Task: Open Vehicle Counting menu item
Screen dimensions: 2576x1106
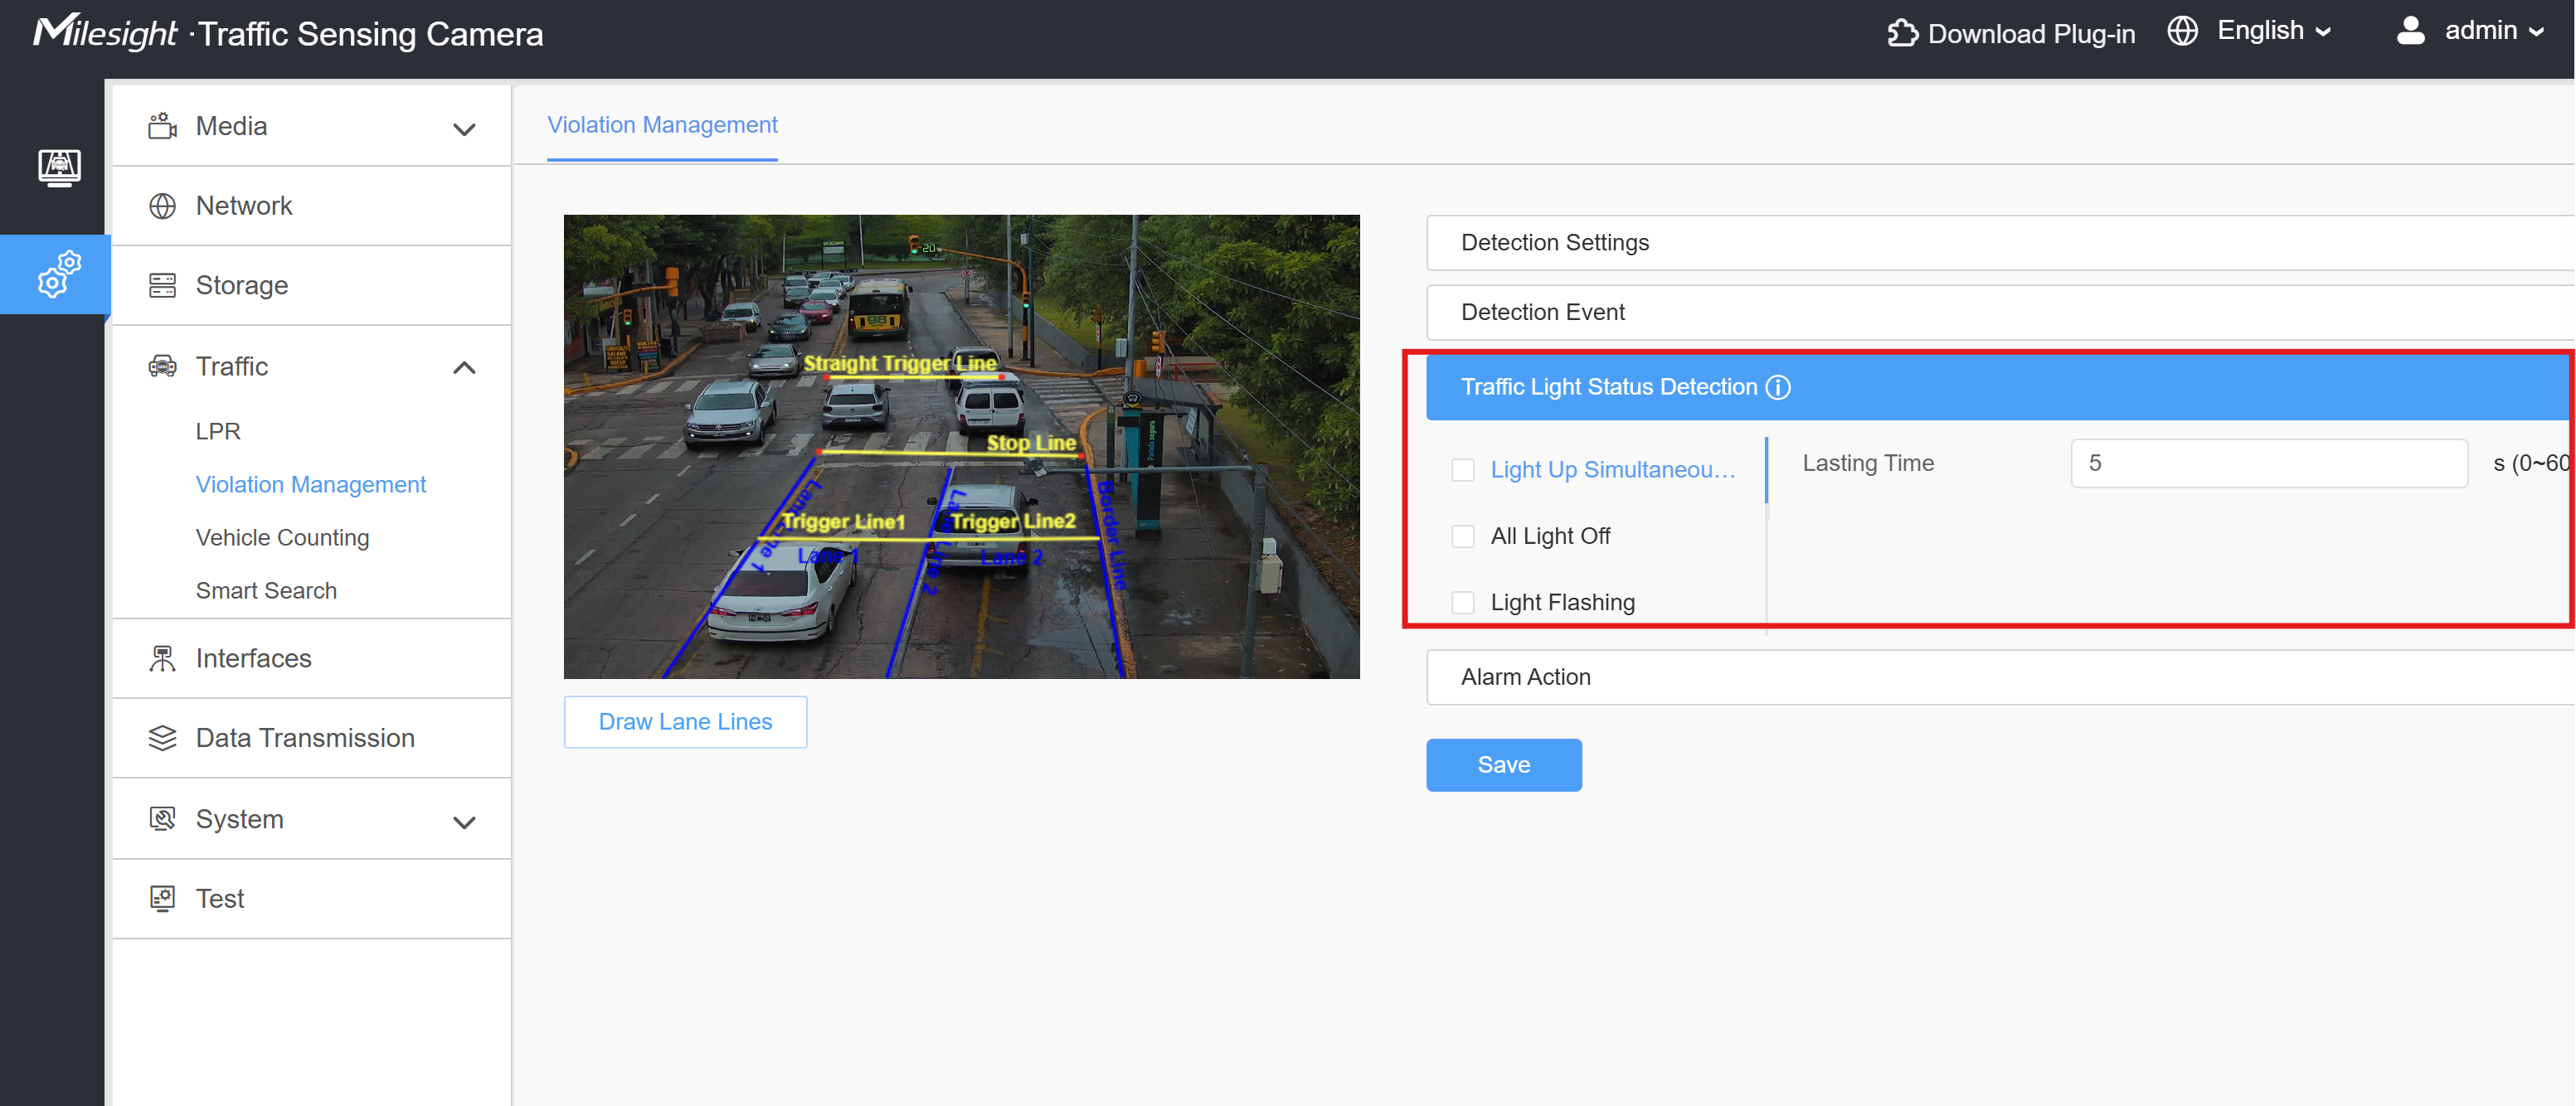Action: (283, 538)
